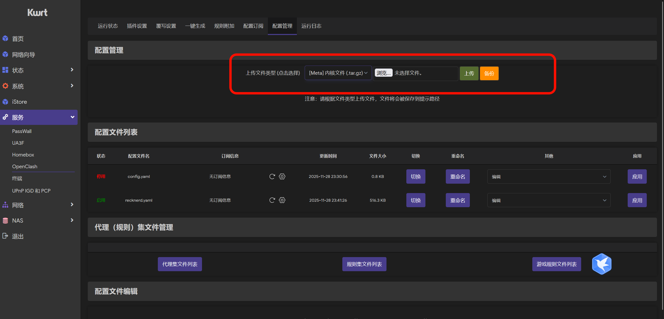Click the green 上传 button
Viewport: 664px width, 319px height.
pyautogui.click(x=469, y=73)
